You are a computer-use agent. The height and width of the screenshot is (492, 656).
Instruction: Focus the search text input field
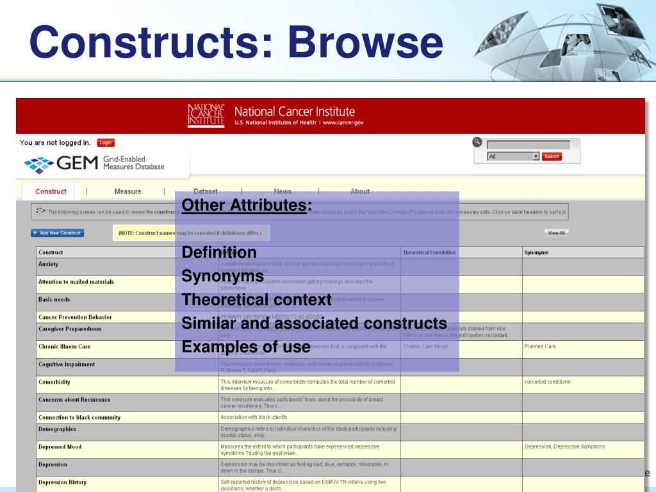(x=528, y=145)
